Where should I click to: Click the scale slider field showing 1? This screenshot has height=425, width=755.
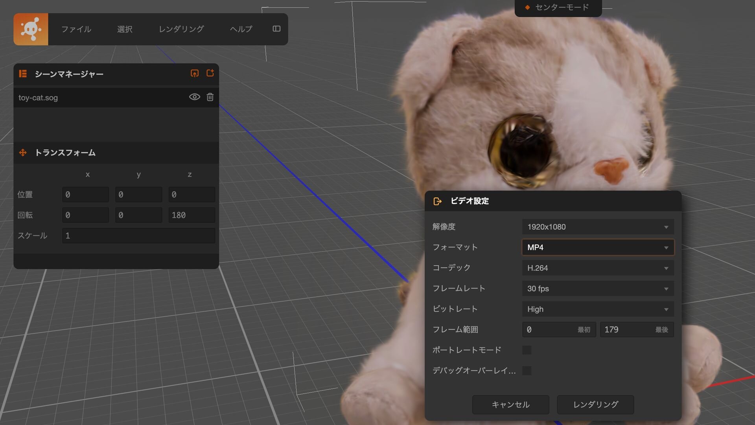coord(138,236)
